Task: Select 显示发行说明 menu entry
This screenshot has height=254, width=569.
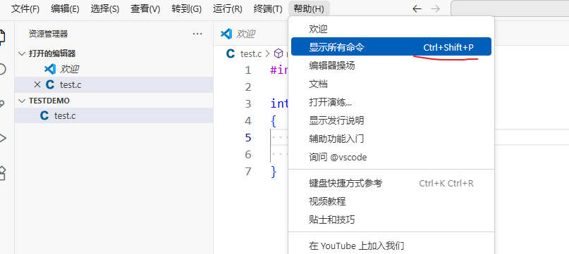Action: pos(391,120)
